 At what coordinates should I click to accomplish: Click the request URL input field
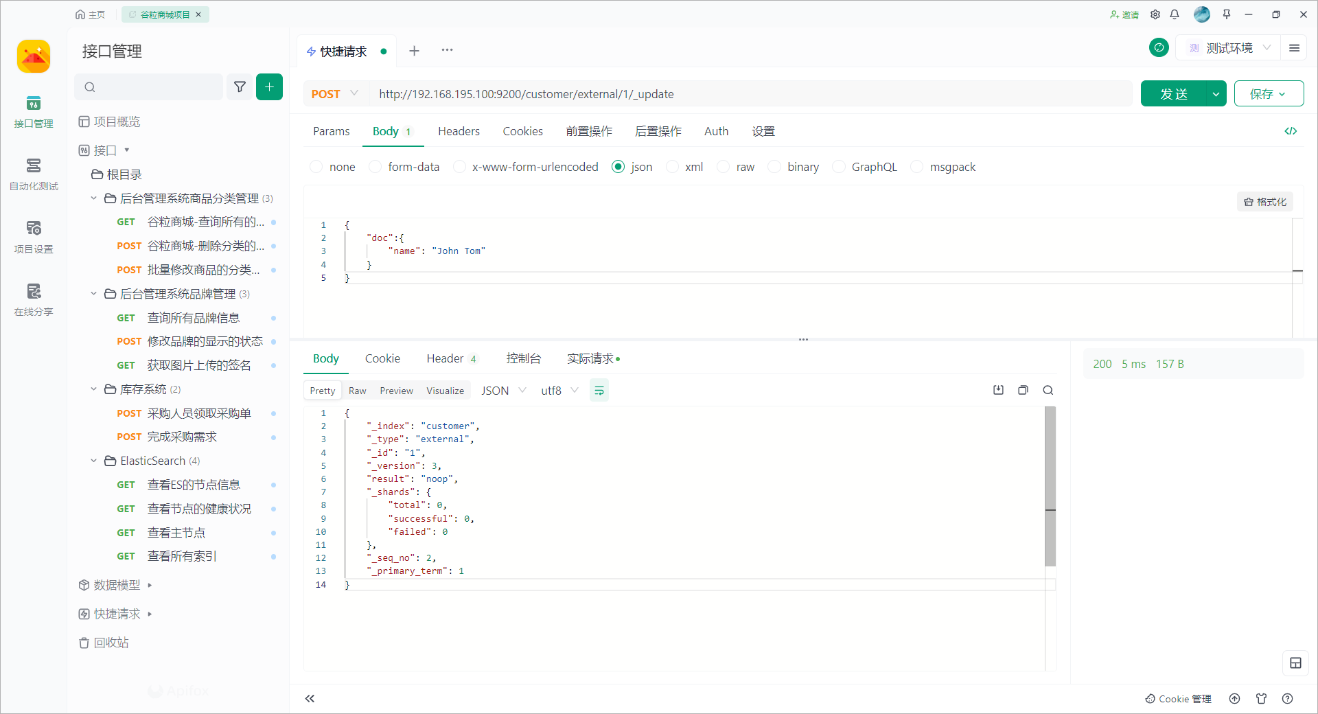[748, 94]
